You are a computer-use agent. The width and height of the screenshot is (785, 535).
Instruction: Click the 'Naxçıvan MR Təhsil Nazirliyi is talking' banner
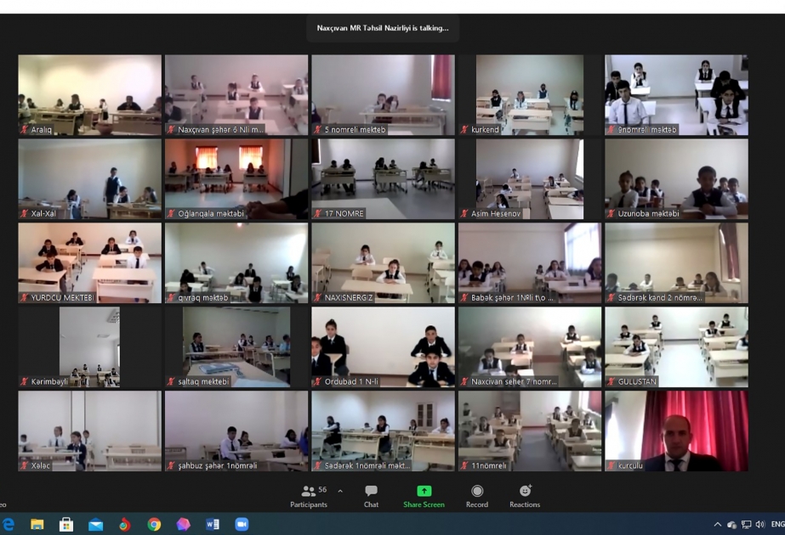tap(383, 28)
